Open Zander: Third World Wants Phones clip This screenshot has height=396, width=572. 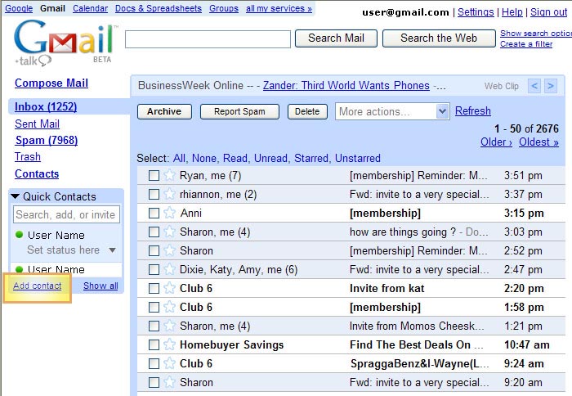pos(346,85)
